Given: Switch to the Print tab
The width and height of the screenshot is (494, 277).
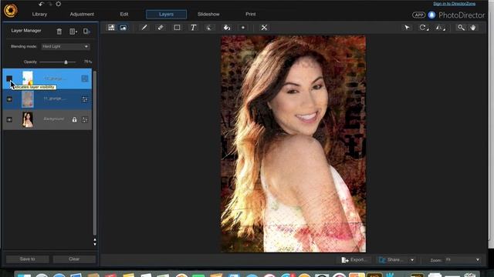Looking at the screenshot, I should pyautogui.click(x=250, y=14).
